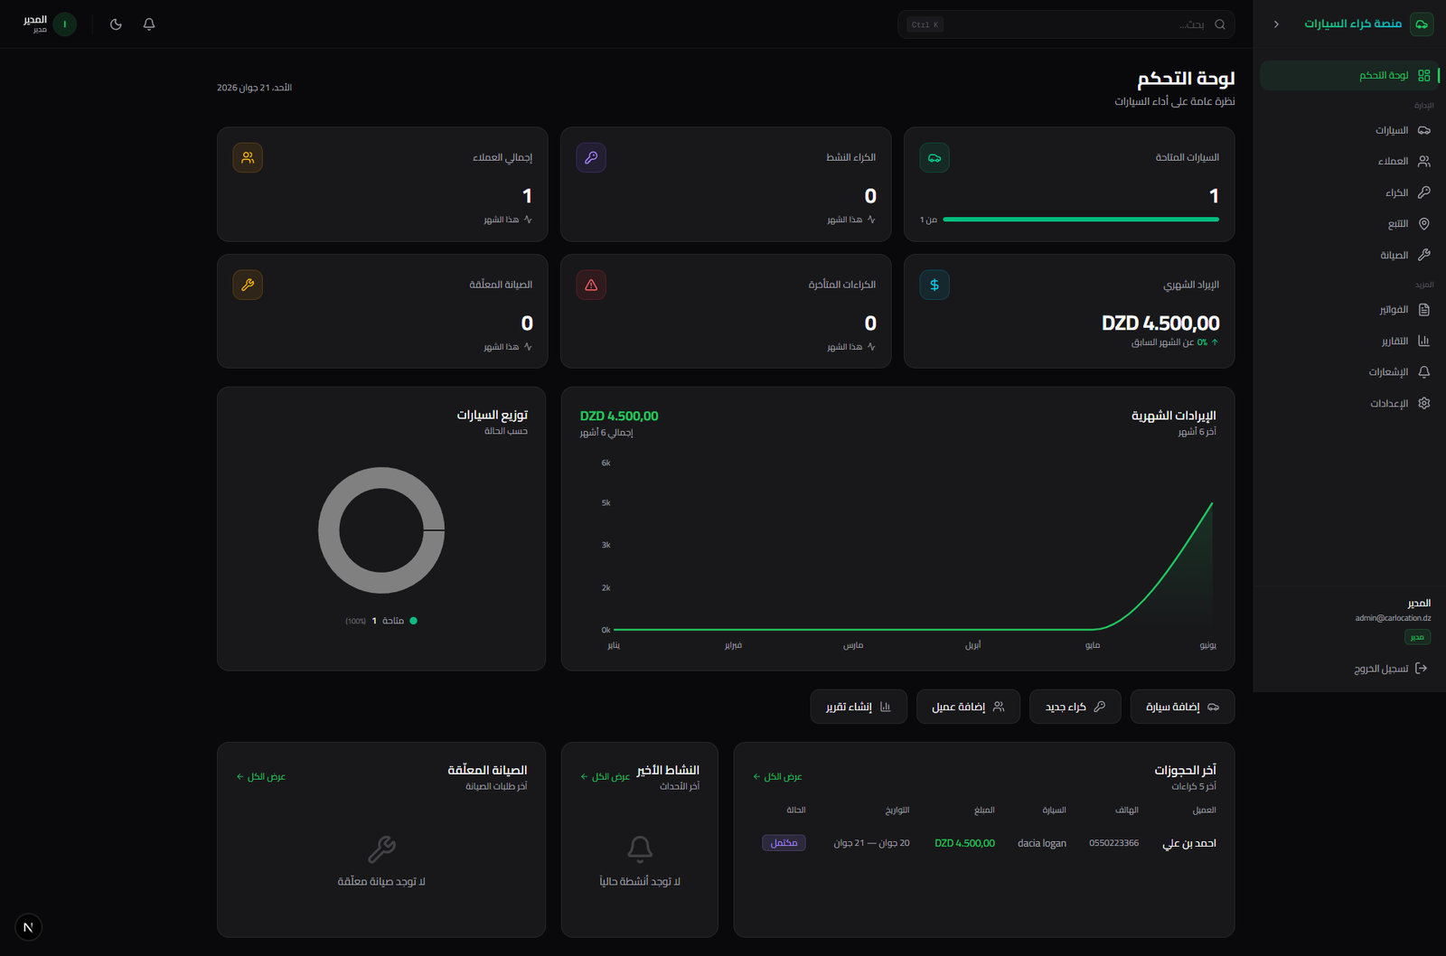Click تسجيل الخروج logout link
The height and width of the screenshot is (956, 1446).
coord(1390,669)
